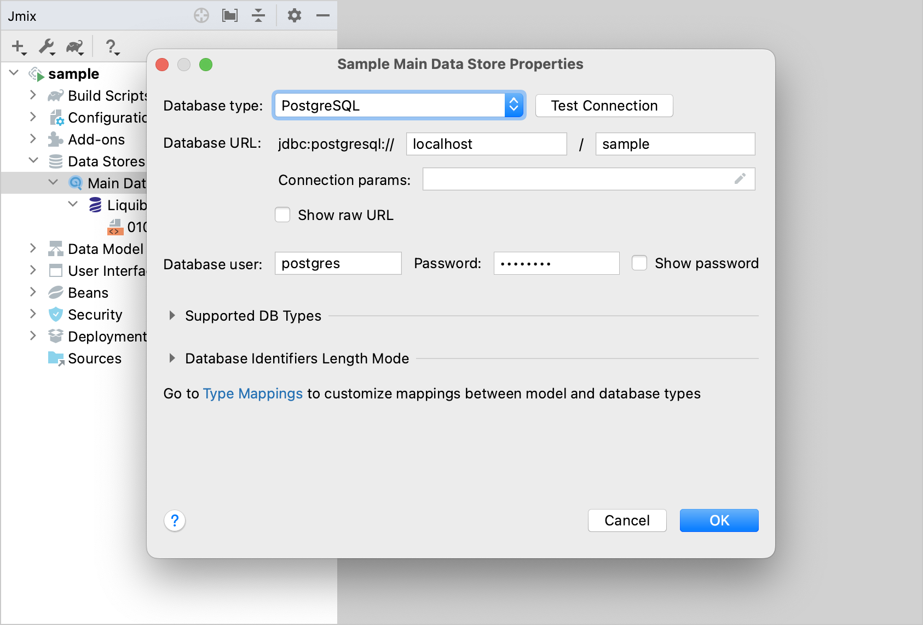Open the question mark help menu in toolbar
The image size is (923, 625).
112,48
